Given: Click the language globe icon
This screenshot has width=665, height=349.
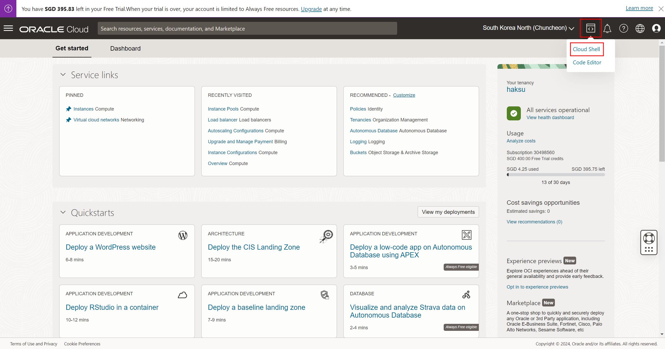Looking at the screenshot, I should point(640,28).
